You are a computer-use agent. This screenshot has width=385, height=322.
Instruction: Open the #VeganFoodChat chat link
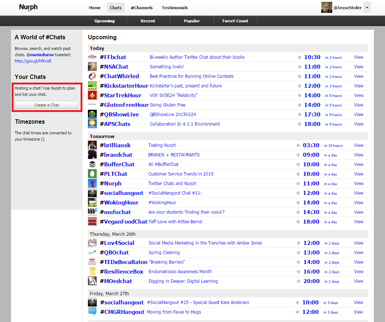[x=123, y=222]
